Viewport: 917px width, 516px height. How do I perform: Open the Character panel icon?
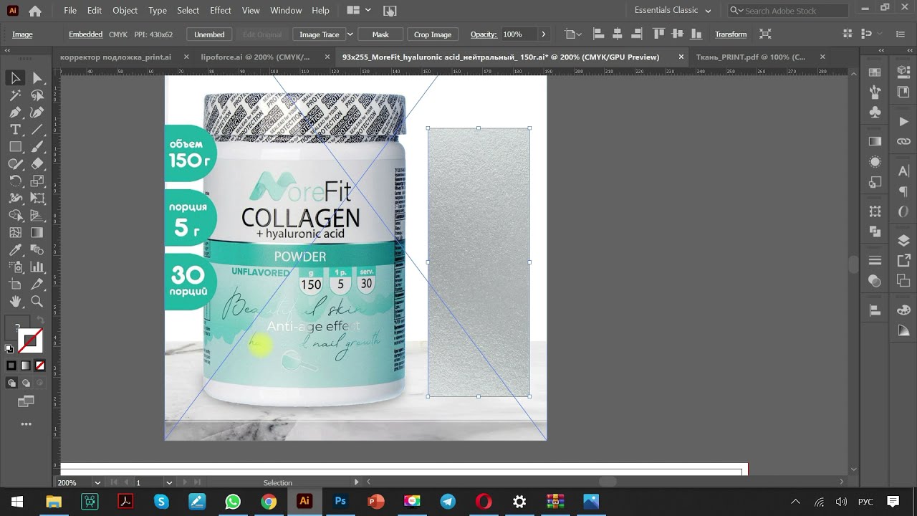pos(903,171)
